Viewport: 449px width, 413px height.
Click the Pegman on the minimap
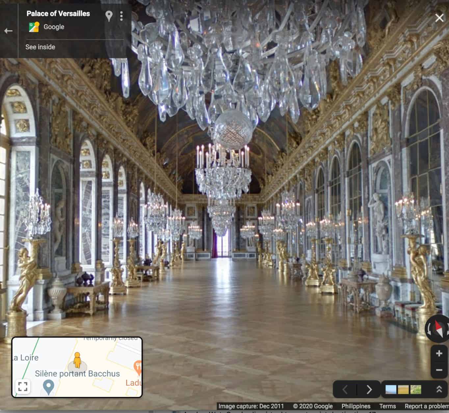(77, 360)
